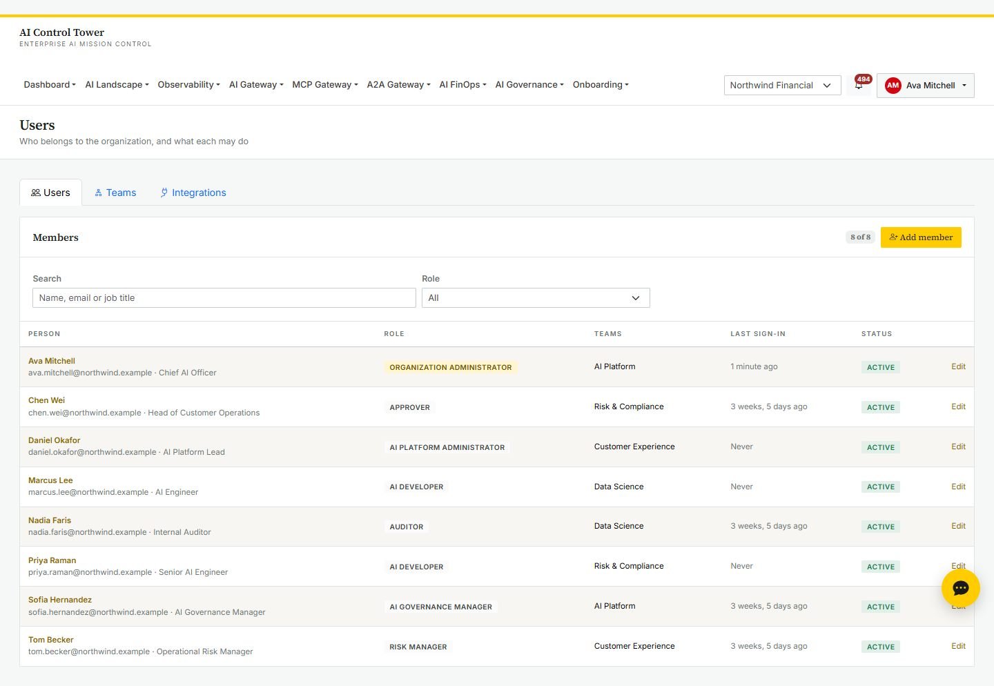
Task: Open Sofia Hernandez's profile link
Action: [60, 600]
